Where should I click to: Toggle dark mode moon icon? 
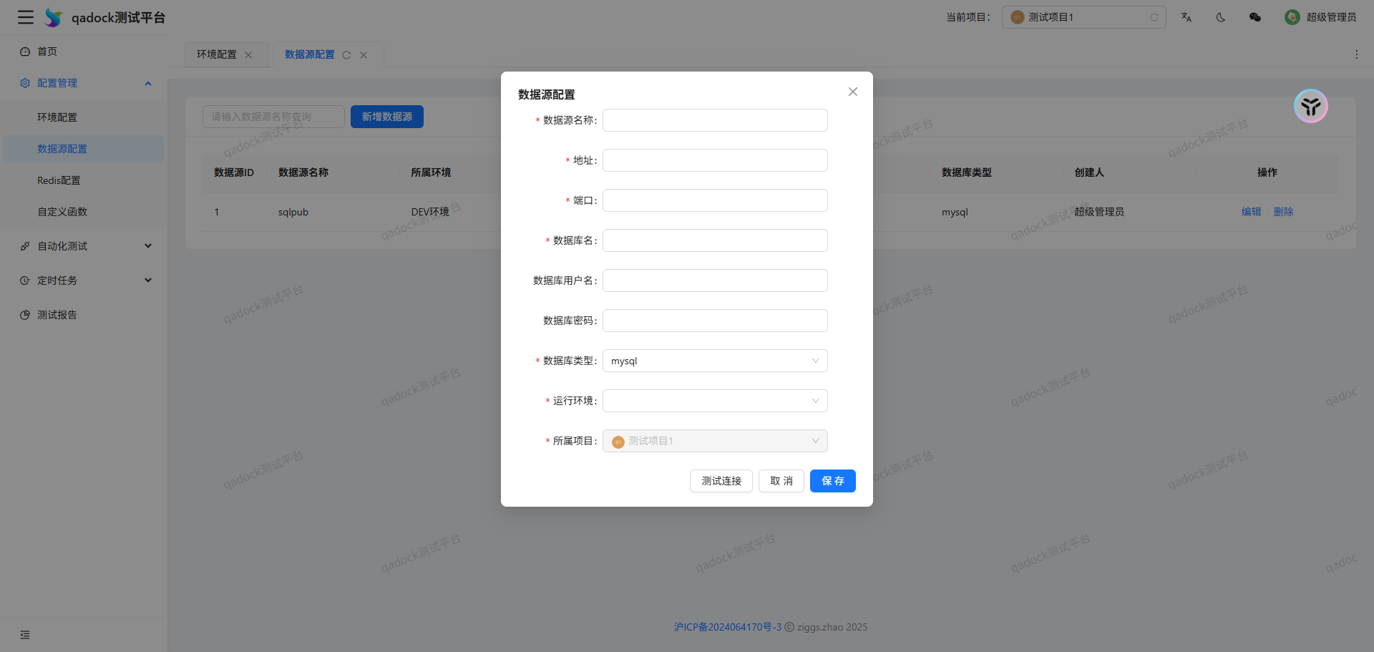1221,17
